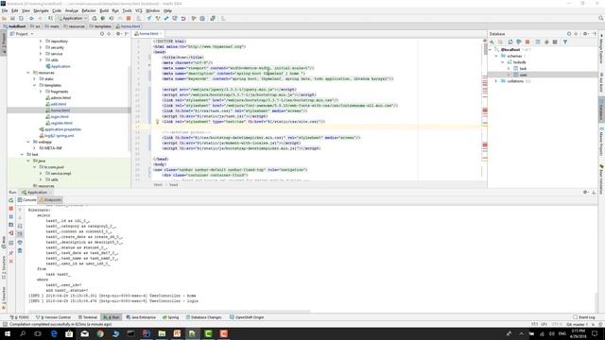Open the Spring tool window
605x340 pixels.
pyautogui.click(x=170, y=317)
